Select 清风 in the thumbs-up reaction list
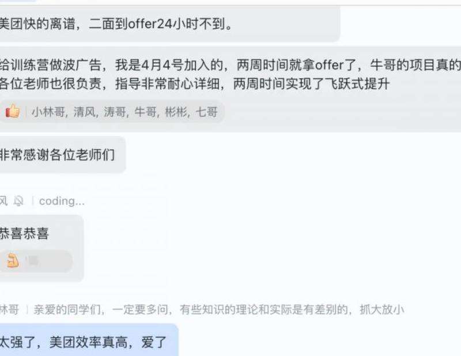This screenshot has height=356, width=461. pos(84,112)
